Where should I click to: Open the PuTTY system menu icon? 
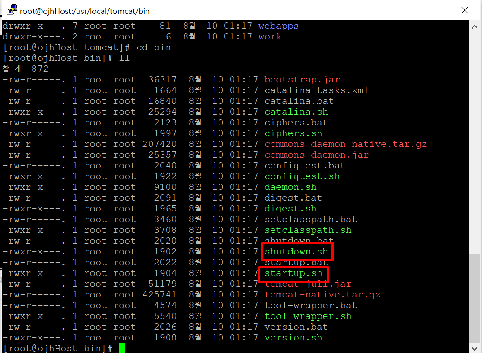pos(12,10)
